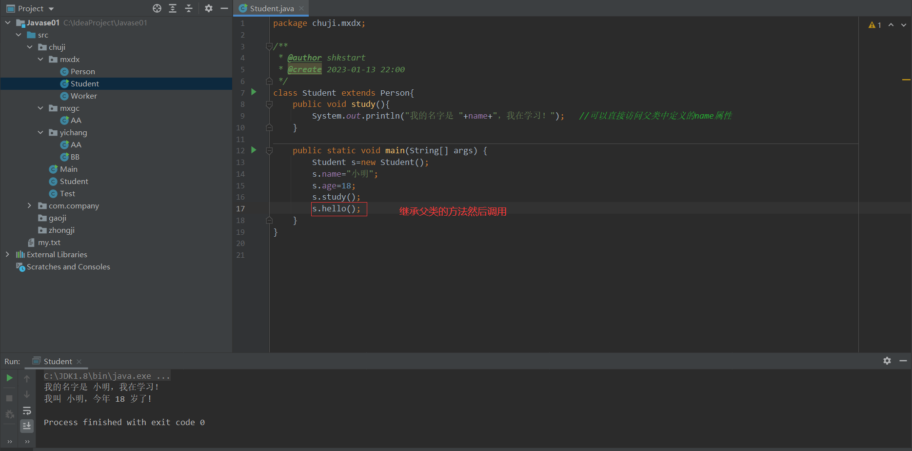
Task: Select opened file in Project tree
Action: (157, 8)
